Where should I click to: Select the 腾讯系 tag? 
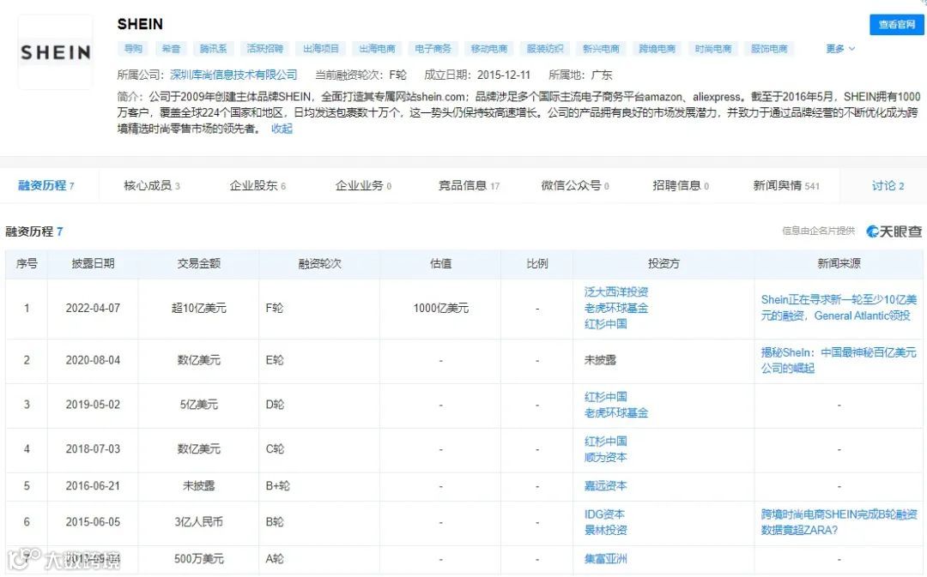coord(214,48)
